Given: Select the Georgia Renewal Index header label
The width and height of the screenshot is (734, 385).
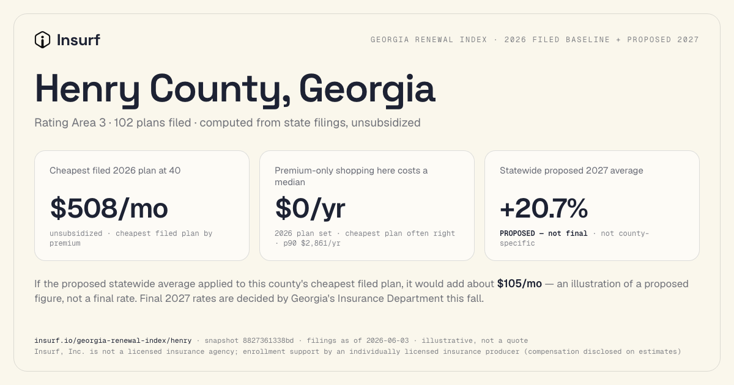Looking at the screenshot, I should [535, 40].
